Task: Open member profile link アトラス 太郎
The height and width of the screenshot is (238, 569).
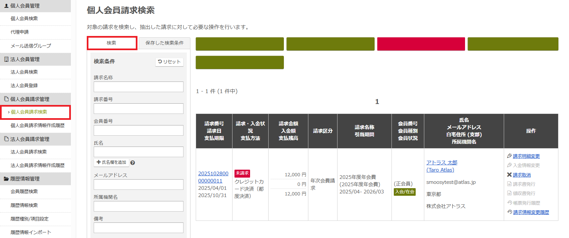Action: (x=441, y=162)
